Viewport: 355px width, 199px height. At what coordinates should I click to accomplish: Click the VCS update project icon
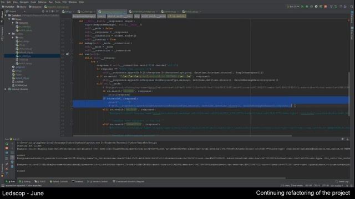pos(331,7)
